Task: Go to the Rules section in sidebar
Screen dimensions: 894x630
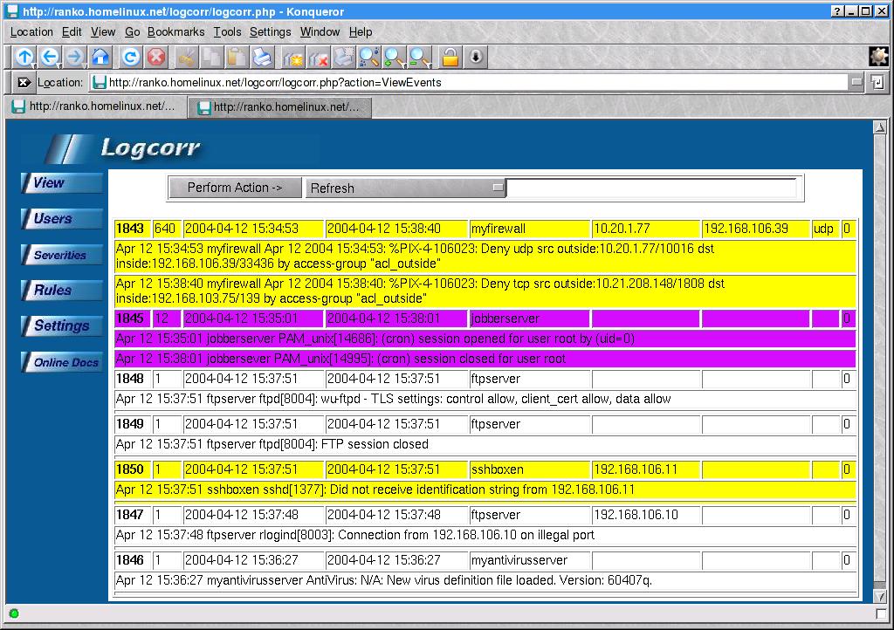Action: [52, 291]
